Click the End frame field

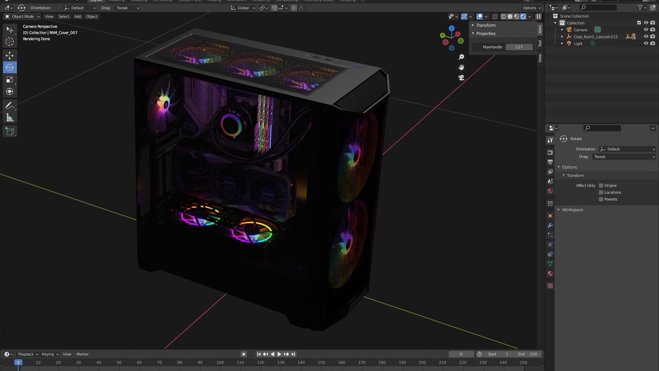pos(528,354)
